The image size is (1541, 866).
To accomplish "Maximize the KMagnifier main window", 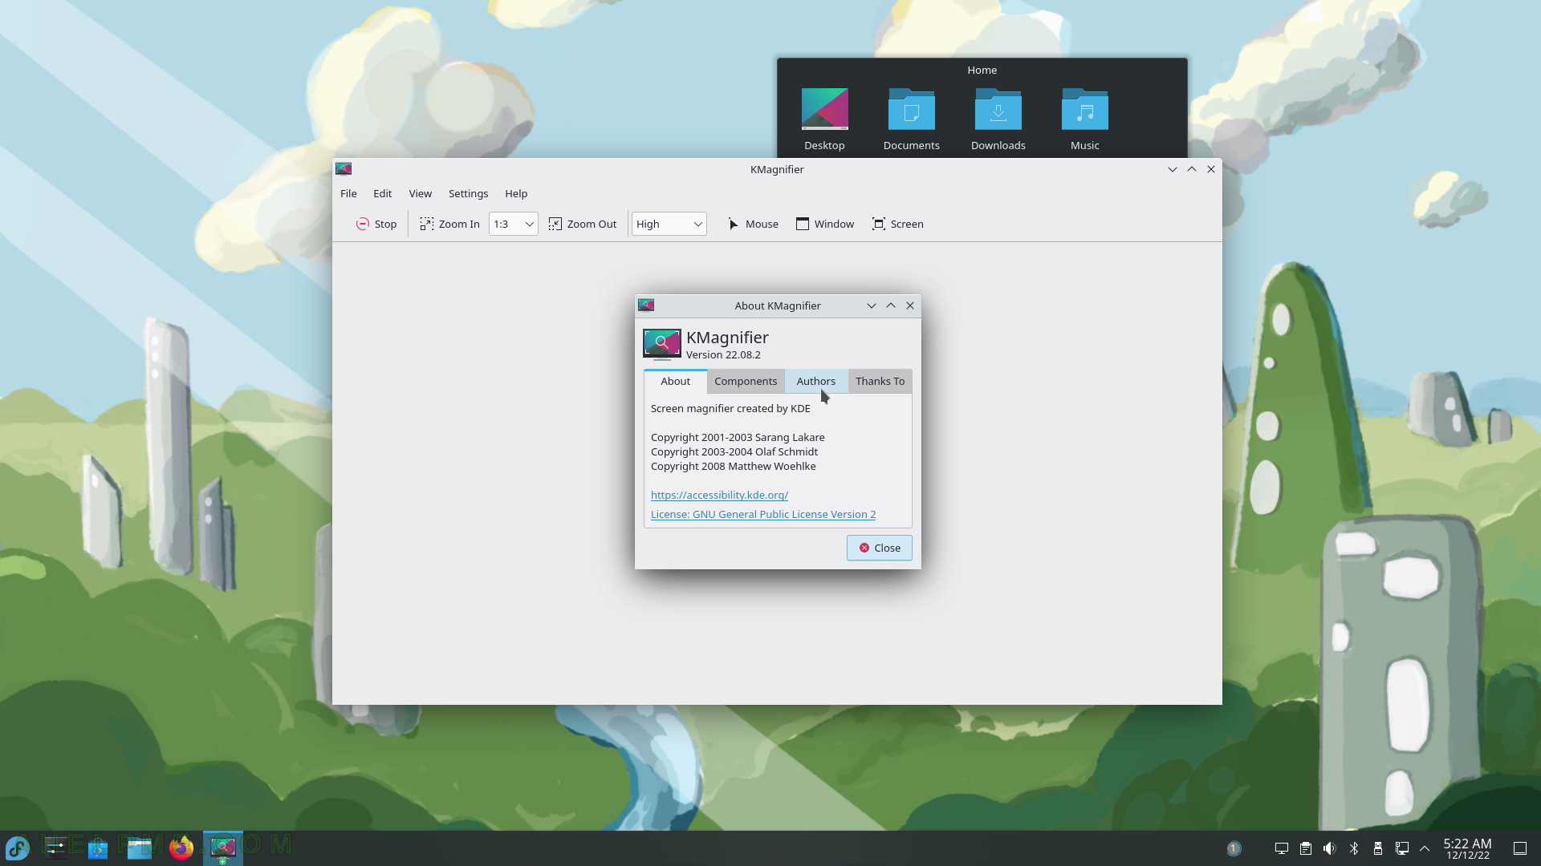I will (x=1191, y=169).
